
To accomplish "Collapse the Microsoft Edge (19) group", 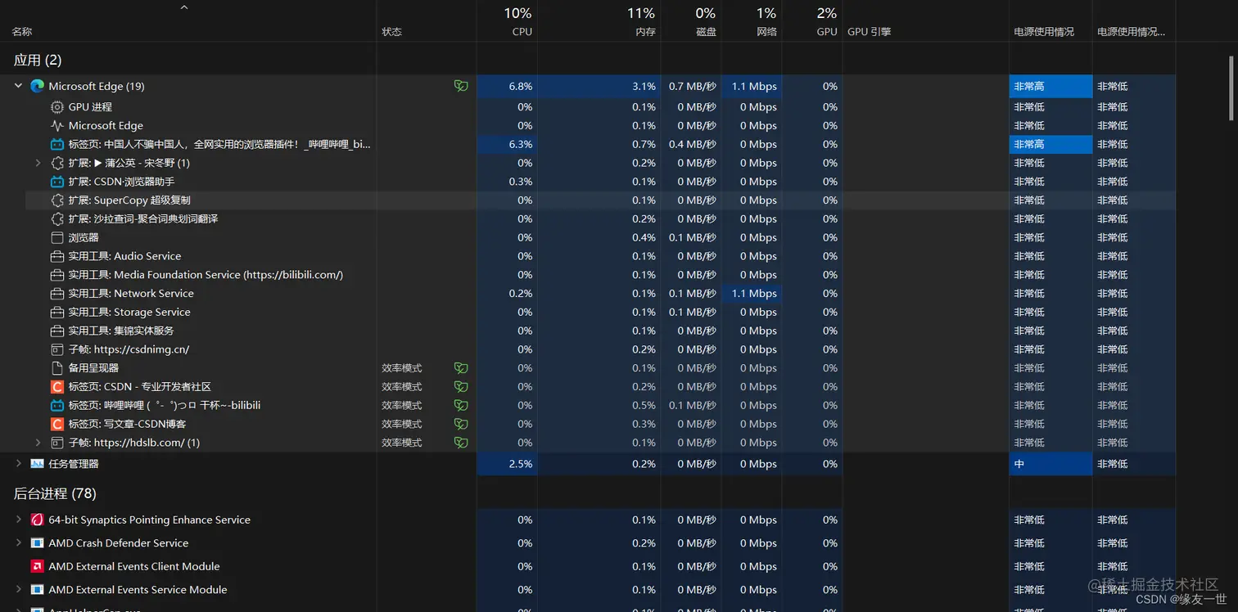I will (x=18, y=86).
